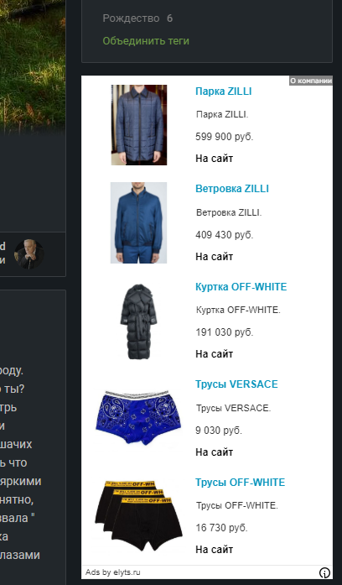Click На сайт under Парка ZILLI
Image resolution: width=342 pixels, height=585 pixels.
pyautogui.click(x=215, y=159)
